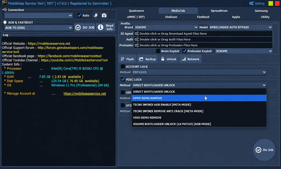Click the MobileSea app logo icon

point(4,3)
